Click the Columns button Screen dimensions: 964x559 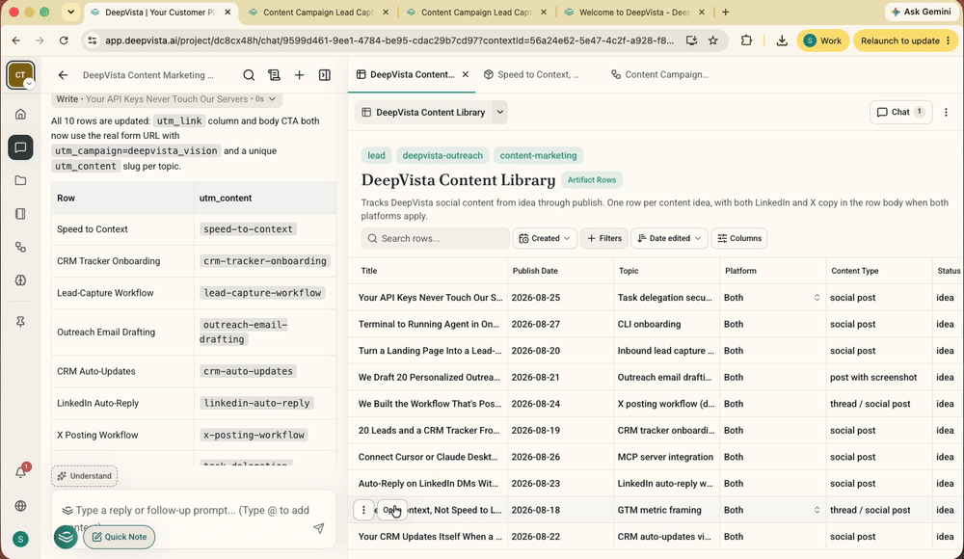tap(739, 238)
